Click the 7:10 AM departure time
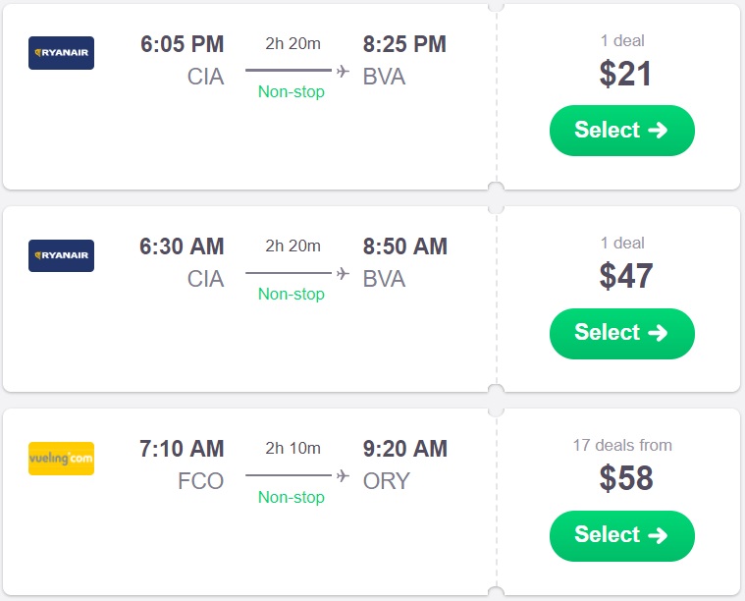This screenshot has width=745, height=601. pyautogui.click(x=183, y=449)
